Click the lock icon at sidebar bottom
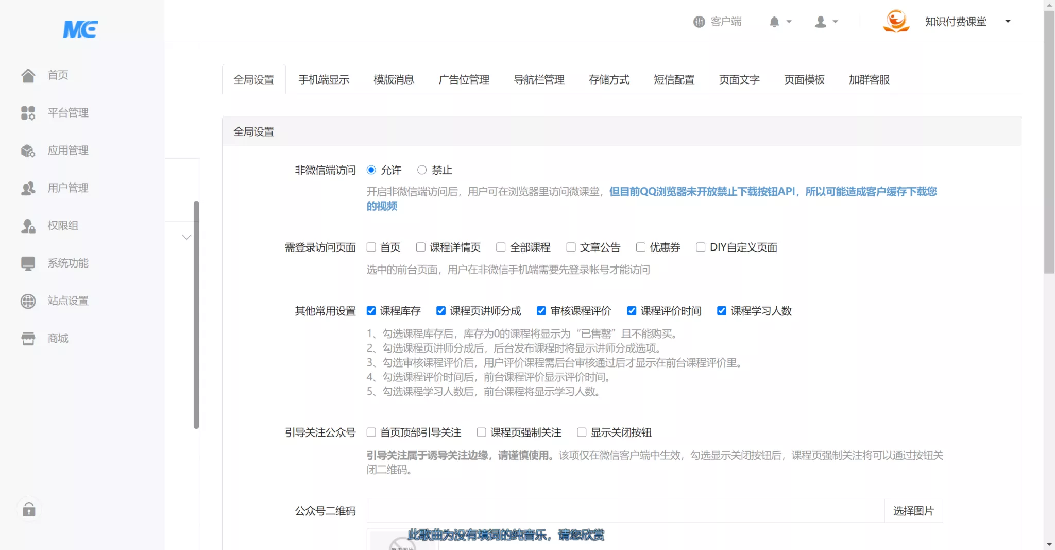 coord(28,509)
